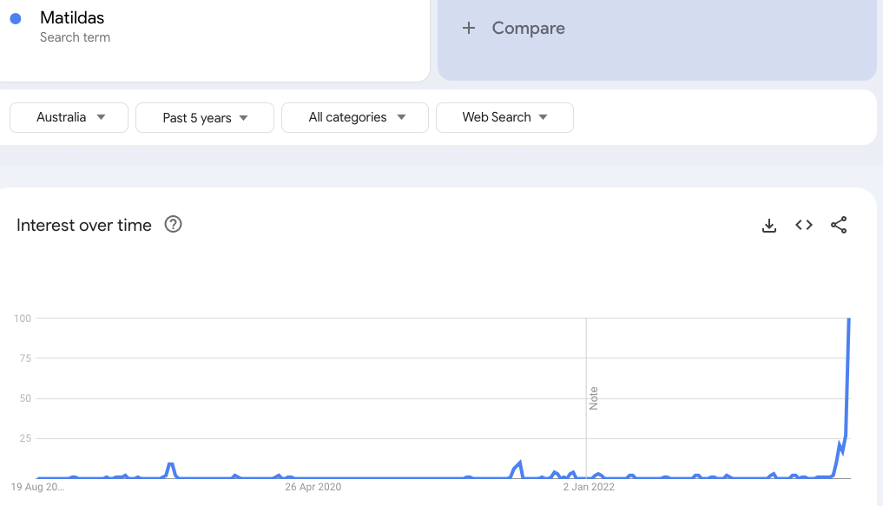
Task: Download the chart data as CSV
Action: click(x=768, y=226)
